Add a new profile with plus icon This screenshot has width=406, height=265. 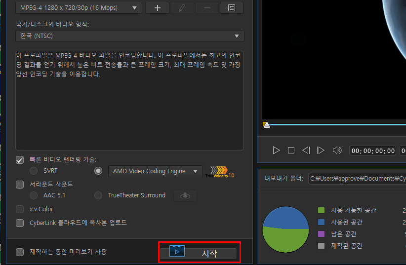coord(158,8)
